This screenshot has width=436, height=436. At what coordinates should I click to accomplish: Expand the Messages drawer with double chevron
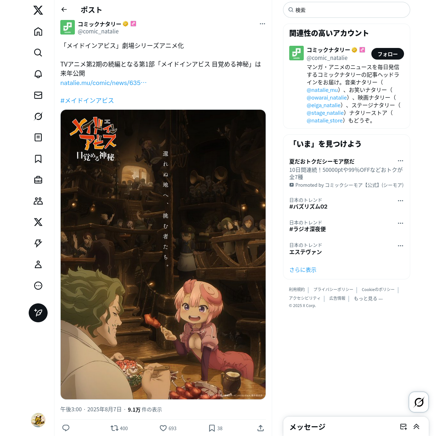click(x=416, y=427)
